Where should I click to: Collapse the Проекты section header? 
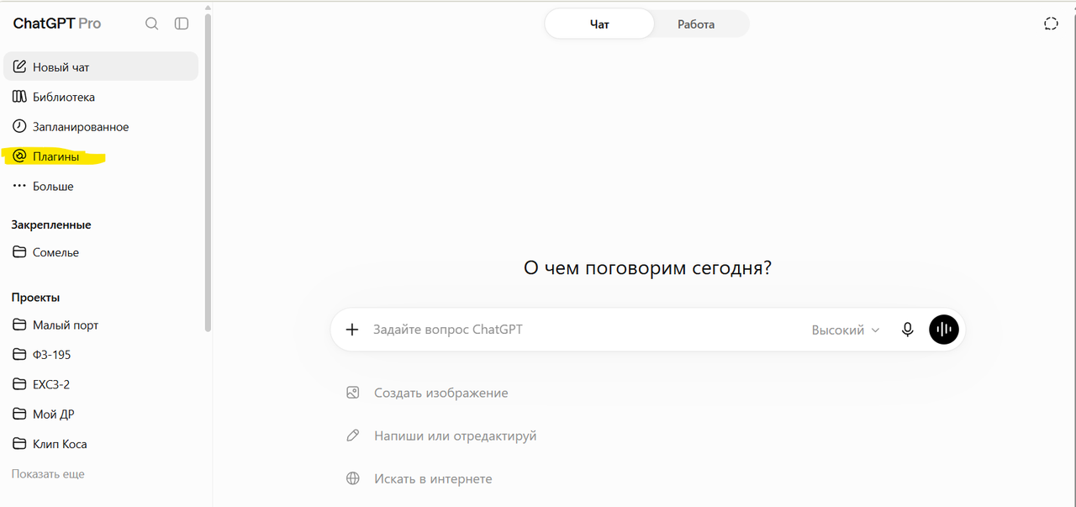point(35,298)
